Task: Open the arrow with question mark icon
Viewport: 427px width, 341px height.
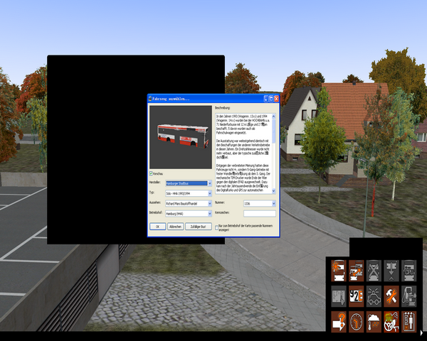Action: [x=339, y=322]
